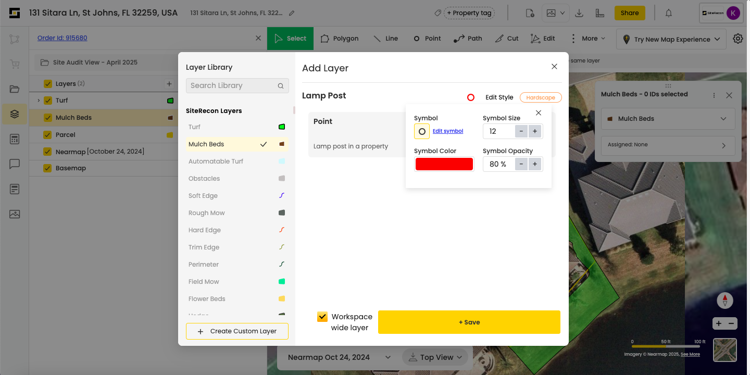Click the download icon in header

pos(579,13)
